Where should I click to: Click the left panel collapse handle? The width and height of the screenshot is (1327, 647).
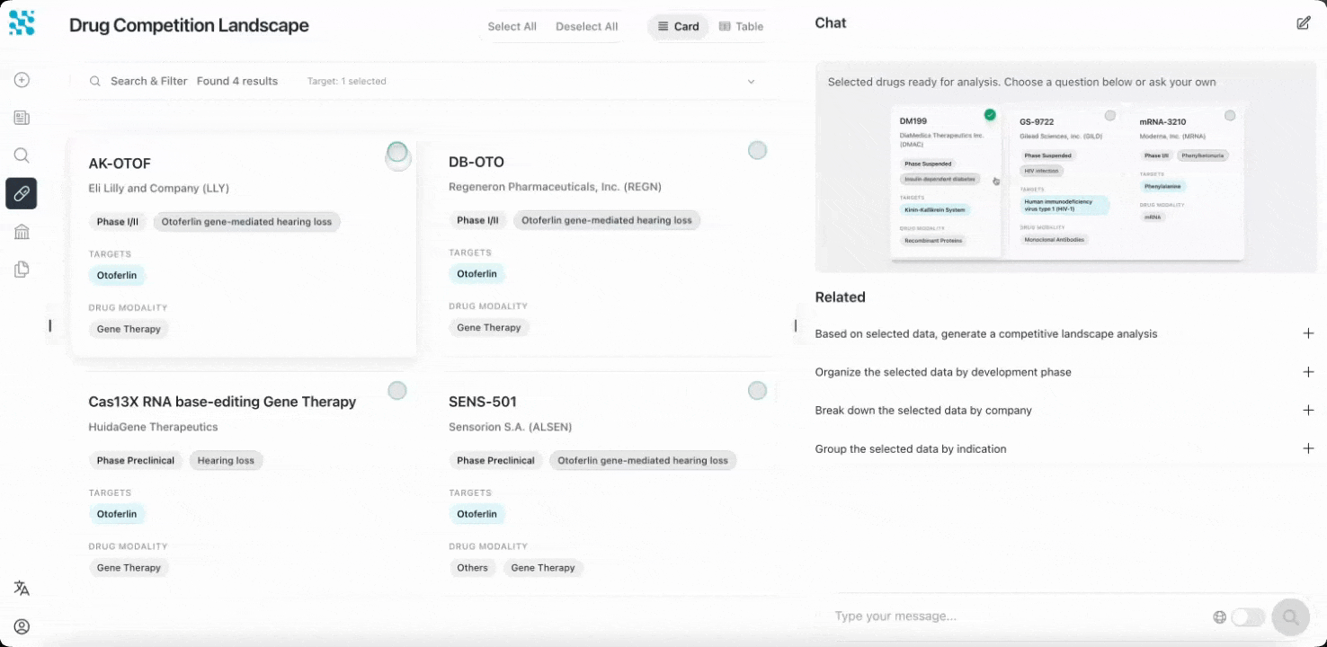pos(50,325)
